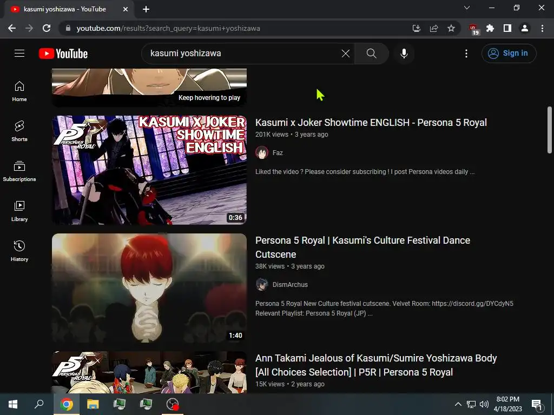This screenshot has width=554, height=415.
Task: Go back with the browser back arrow
Action: [12, 28]
